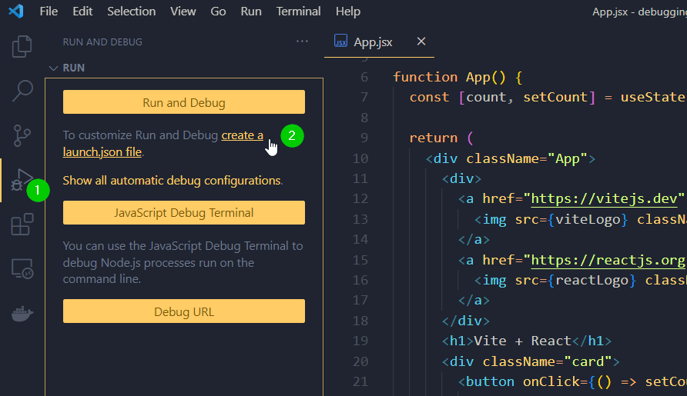Click the Run and Debug button

(x=184, y=102)
